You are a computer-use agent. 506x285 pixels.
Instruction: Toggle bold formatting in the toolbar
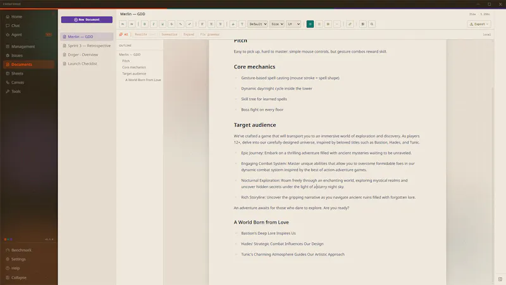tap(145, 24)
